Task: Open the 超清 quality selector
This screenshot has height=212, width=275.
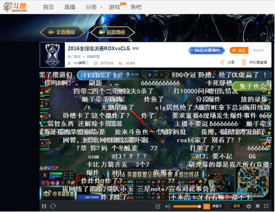Action: coord(237,206)
